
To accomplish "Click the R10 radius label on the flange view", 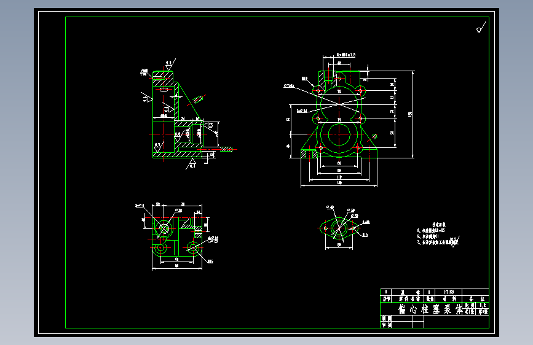I will (x=365, y=235).
